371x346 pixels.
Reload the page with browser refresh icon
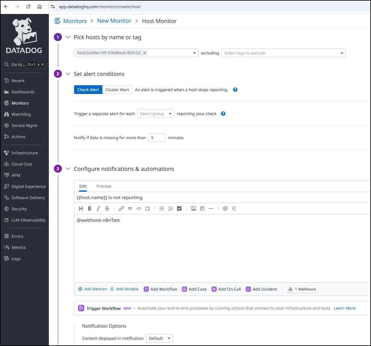(28, 7)
